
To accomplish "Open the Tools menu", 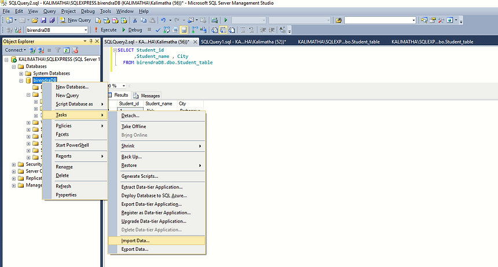I will pyautogui.click(x=105, y=11).
